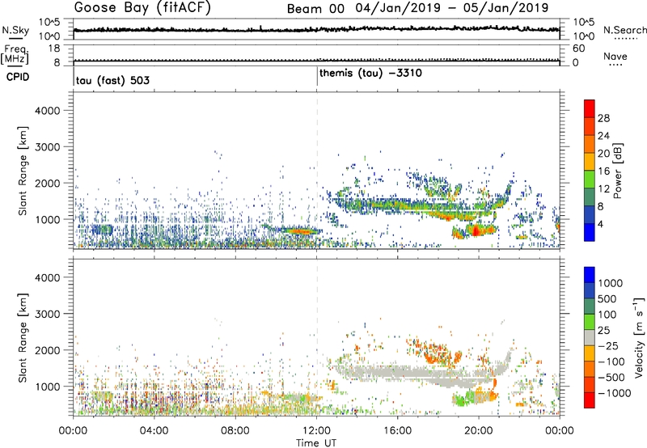
Task: Click the 28 tick on the power scale
Action: [x=603, y=118]
